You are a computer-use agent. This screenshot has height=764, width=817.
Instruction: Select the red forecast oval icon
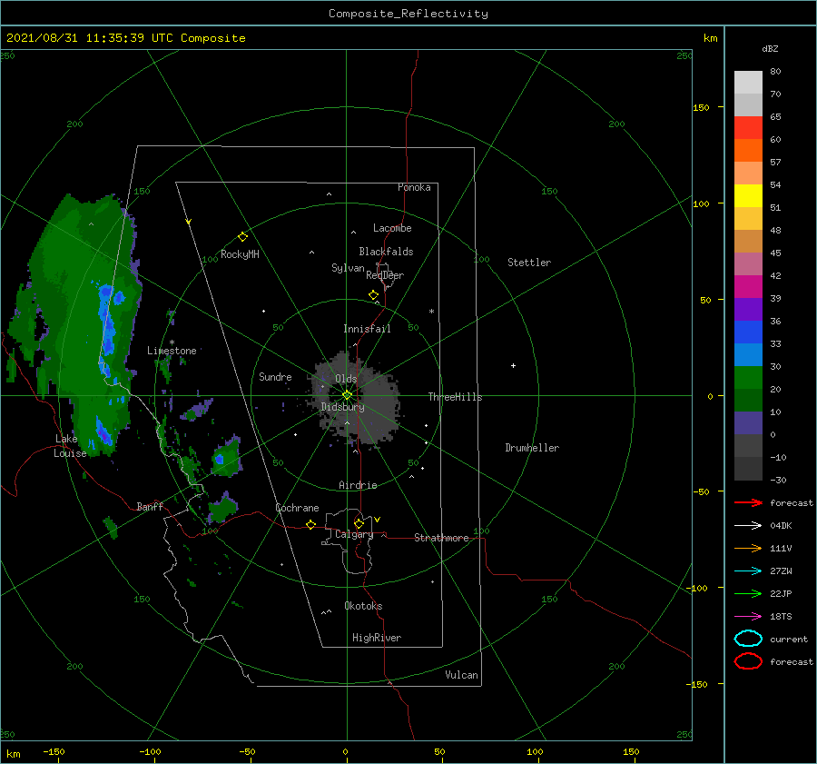[x=748, y=661]
